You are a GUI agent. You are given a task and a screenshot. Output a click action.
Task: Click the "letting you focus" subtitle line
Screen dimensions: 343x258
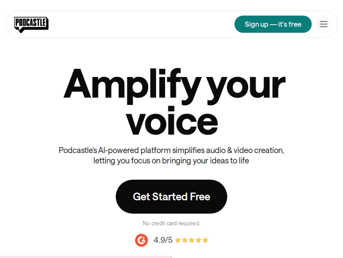coord(171,161)
